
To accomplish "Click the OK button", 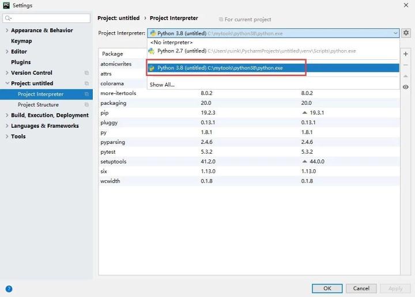I will (327, 288).
